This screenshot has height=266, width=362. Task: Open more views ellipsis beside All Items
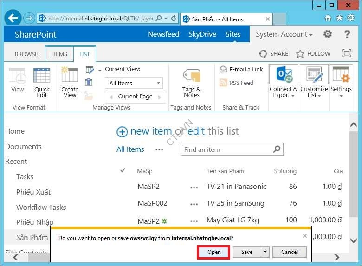pyautogui.click(x=159, y=149)
